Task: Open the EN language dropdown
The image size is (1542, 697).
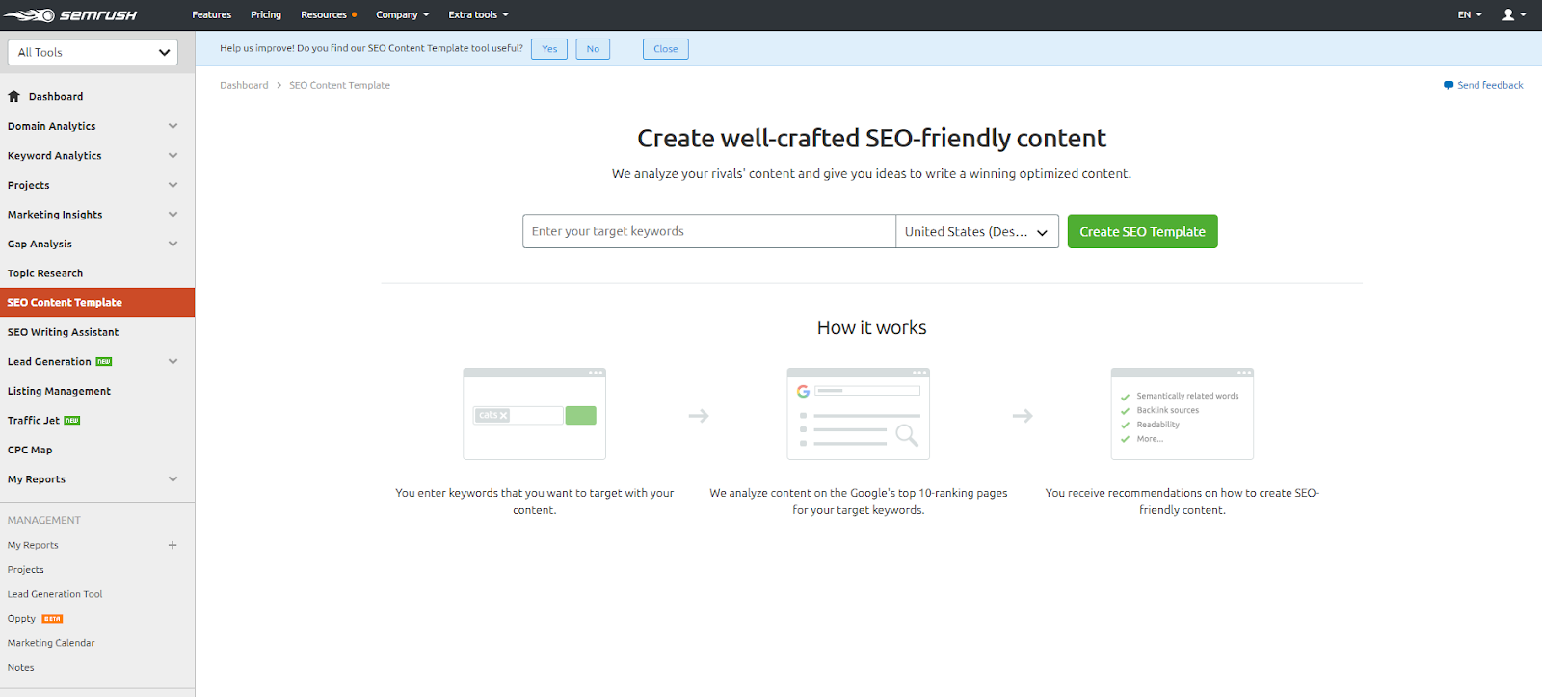Action: click(1470, 14)
